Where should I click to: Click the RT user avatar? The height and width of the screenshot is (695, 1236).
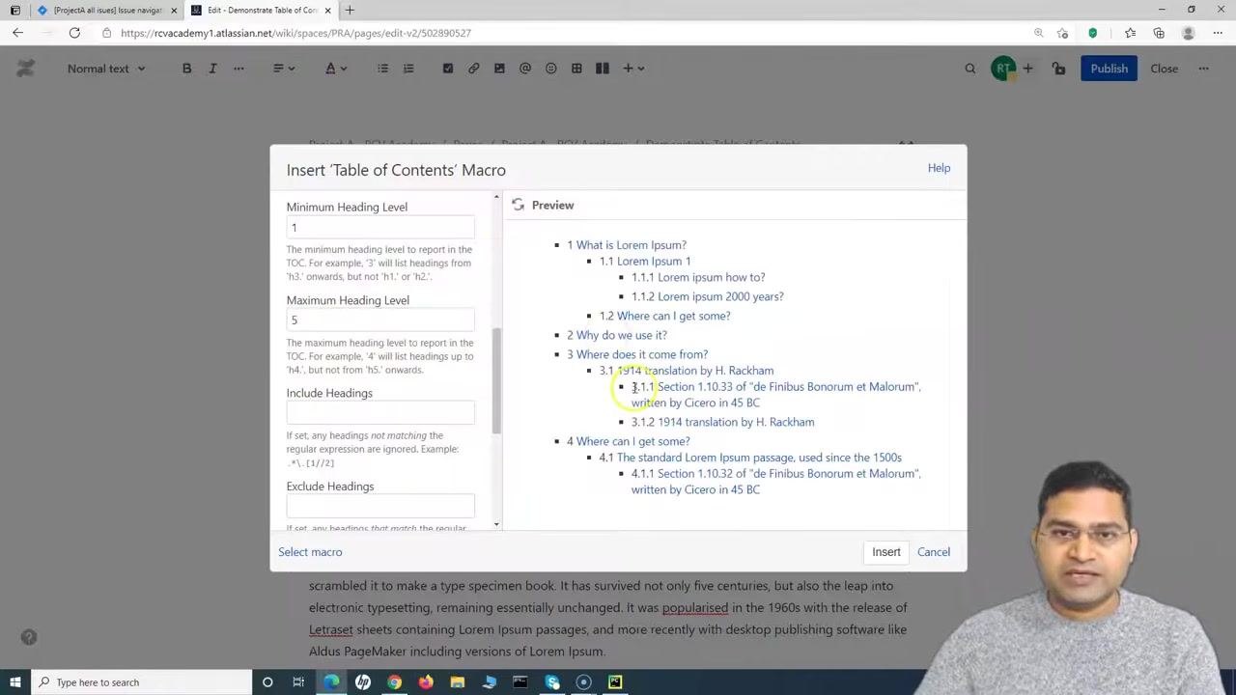click(x=1002, y=69)
